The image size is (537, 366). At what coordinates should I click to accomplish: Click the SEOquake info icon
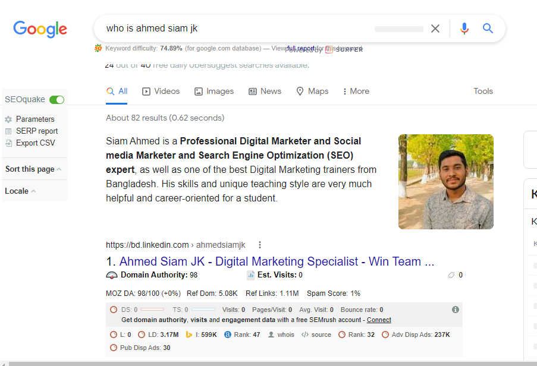(x=455, y=310)
